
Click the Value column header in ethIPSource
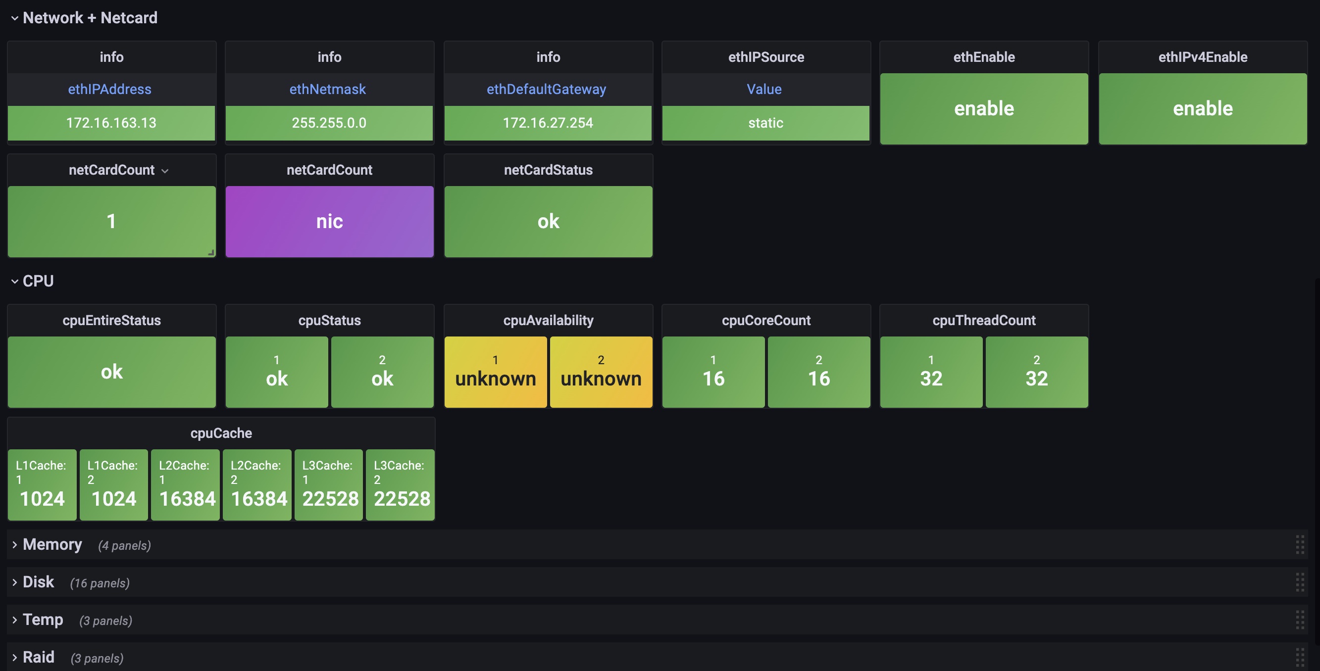click(x=764, y=89)
